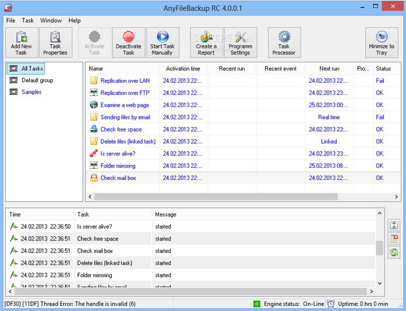406x311 pixels.
Task: Click the mailbox icon of Check mail box
Action: click(x=94, y=178)
